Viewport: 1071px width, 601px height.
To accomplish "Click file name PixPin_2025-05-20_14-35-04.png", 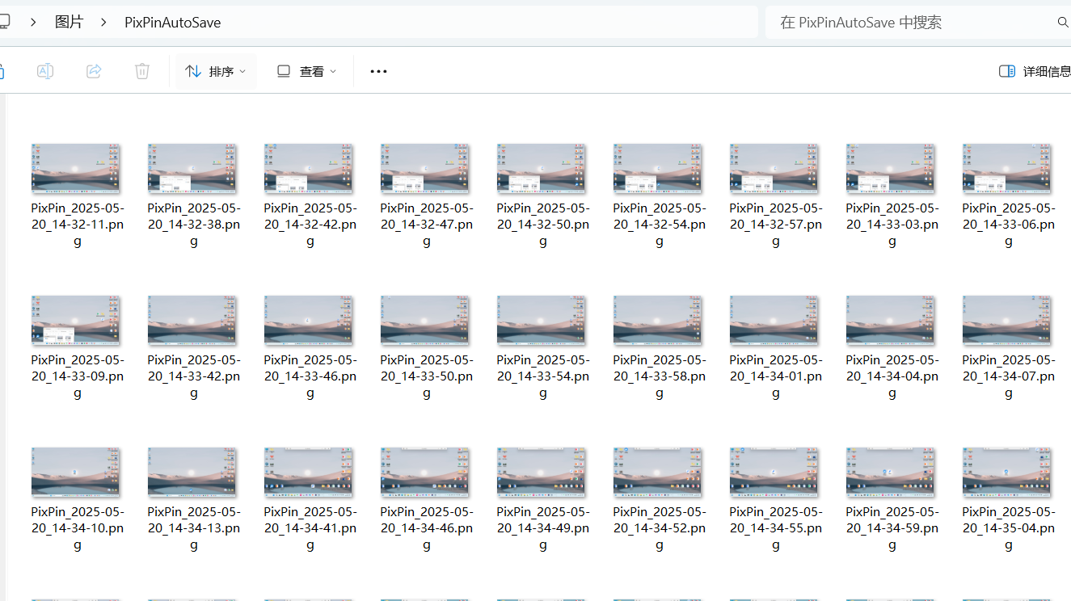I will point(1009,528).
